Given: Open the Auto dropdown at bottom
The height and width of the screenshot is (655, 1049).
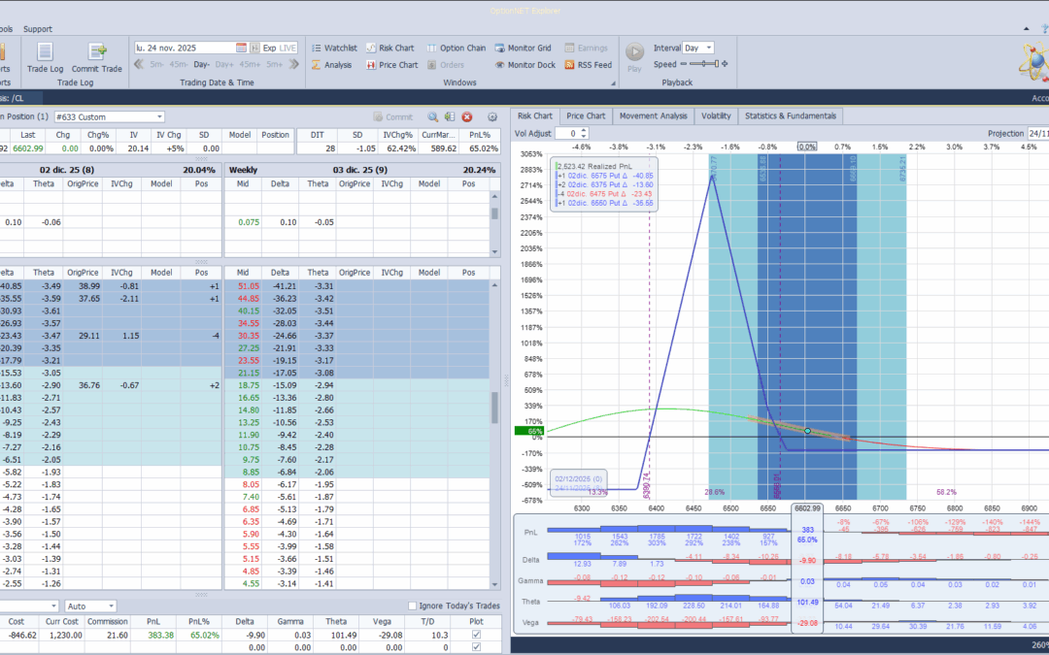Looking at the screenshot, I should pyautogui.click(x=110, y=606).
